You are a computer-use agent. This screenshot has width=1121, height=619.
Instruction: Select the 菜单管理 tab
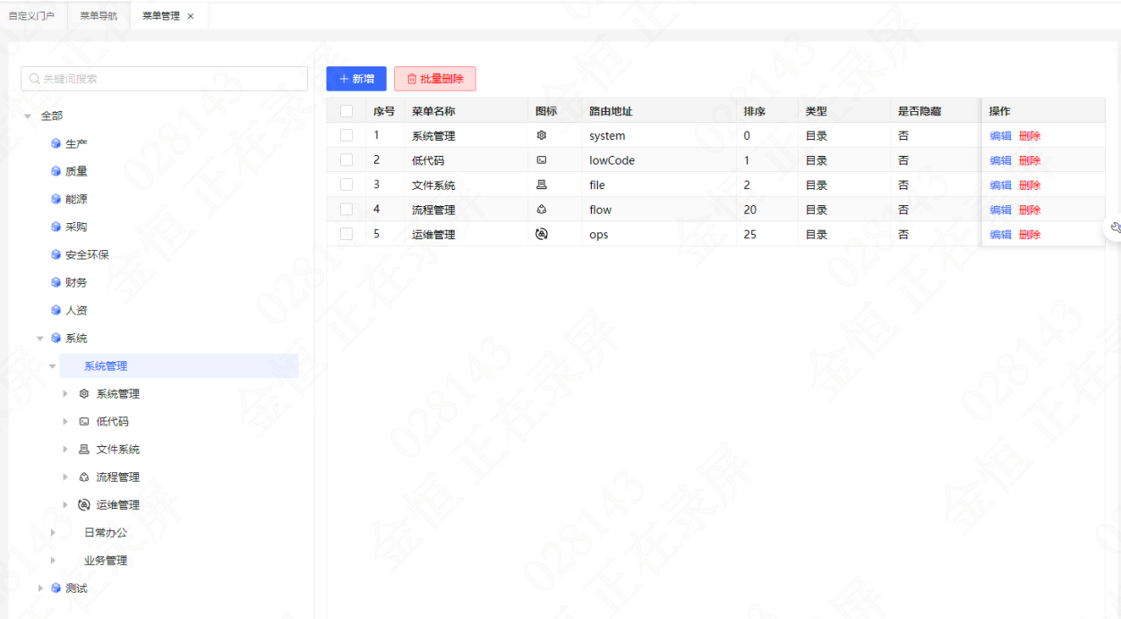pos(161,16)
